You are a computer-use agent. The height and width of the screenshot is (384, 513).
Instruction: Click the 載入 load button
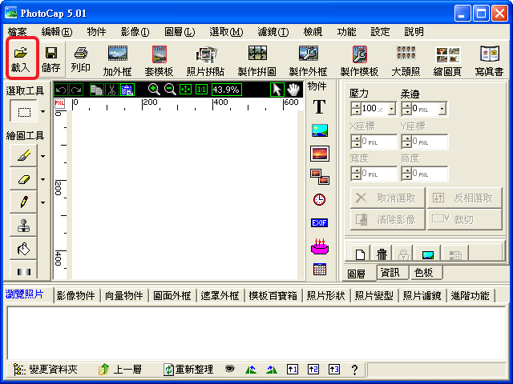(x=21, y=59)
